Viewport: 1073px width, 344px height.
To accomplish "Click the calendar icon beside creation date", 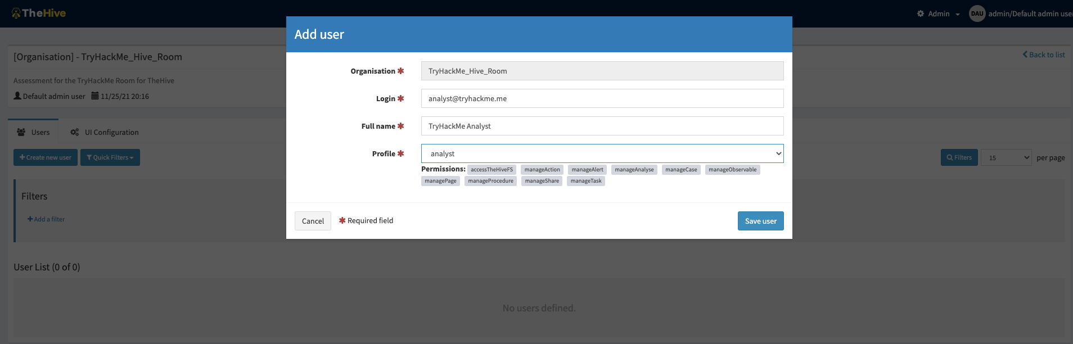I will (95, 96).
